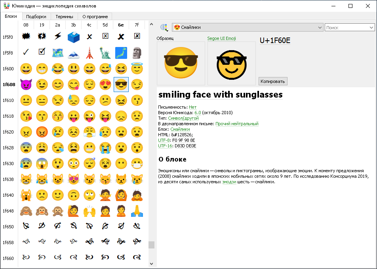This screenshot has height=269, width=377.
Task: Click the Копировать button
Action: pos(272,81)
